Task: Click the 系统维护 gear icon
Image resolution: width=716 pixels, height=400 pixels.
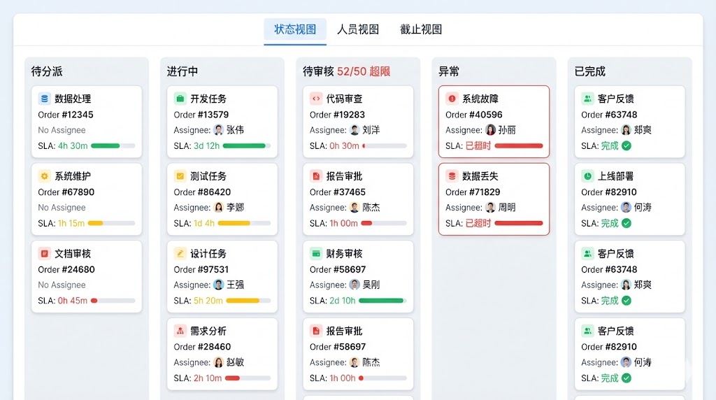Action: tap(44, 176)
